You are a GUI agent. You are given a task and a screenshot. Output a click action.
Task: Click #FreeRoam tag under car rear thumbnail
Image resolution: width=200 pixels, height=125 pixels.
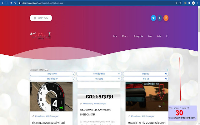[136, 116]
